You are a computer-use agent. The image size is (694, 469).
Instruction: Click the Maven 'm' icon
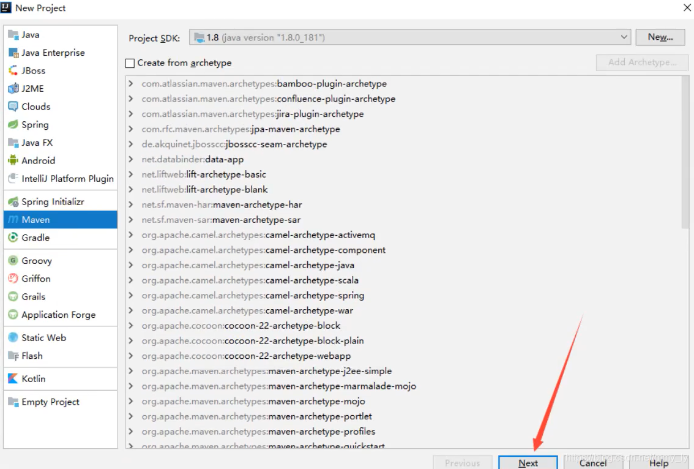click(x=13, y=220)
